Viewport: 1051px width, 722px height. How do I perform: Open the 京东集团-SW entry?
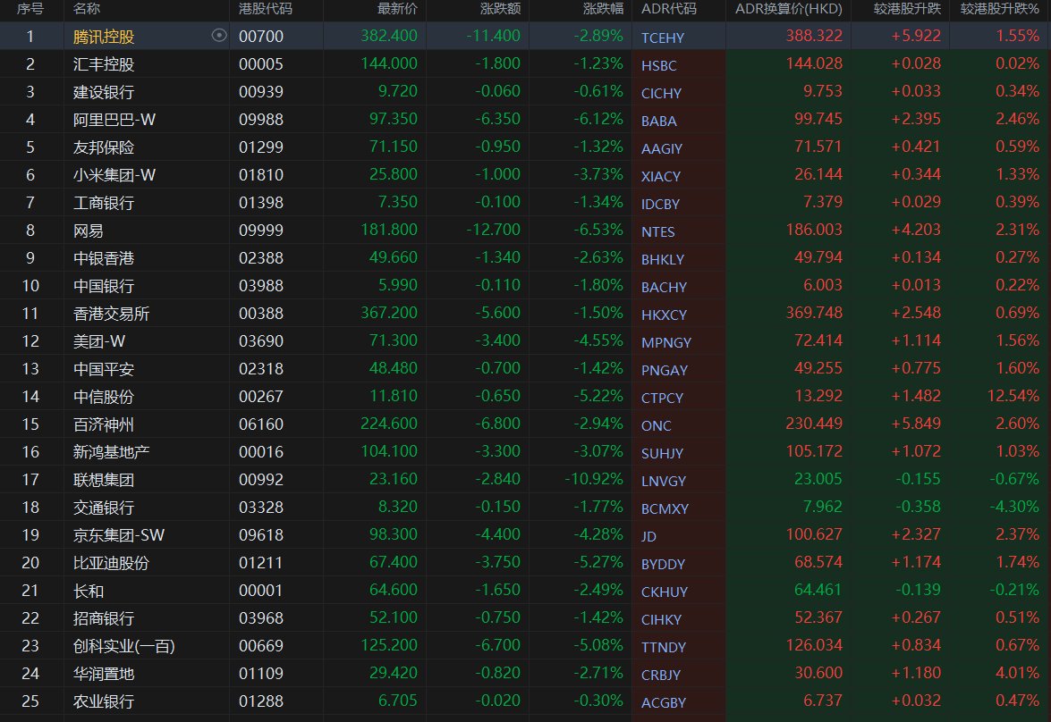click(119, 535)
